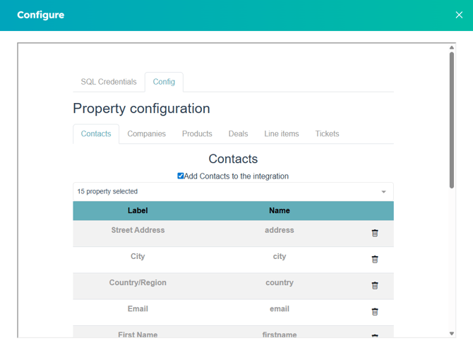Select the Street Address label cell
The height and width of the screenshot is (362, 473).
(138, 230)
